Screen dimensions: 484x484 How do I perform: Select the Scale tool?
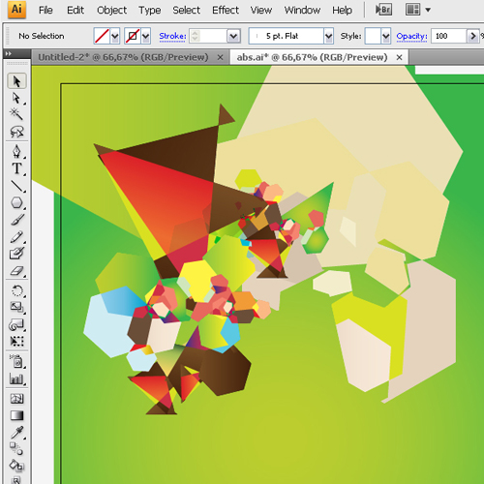pyautogui.click(x=16, y=307)
